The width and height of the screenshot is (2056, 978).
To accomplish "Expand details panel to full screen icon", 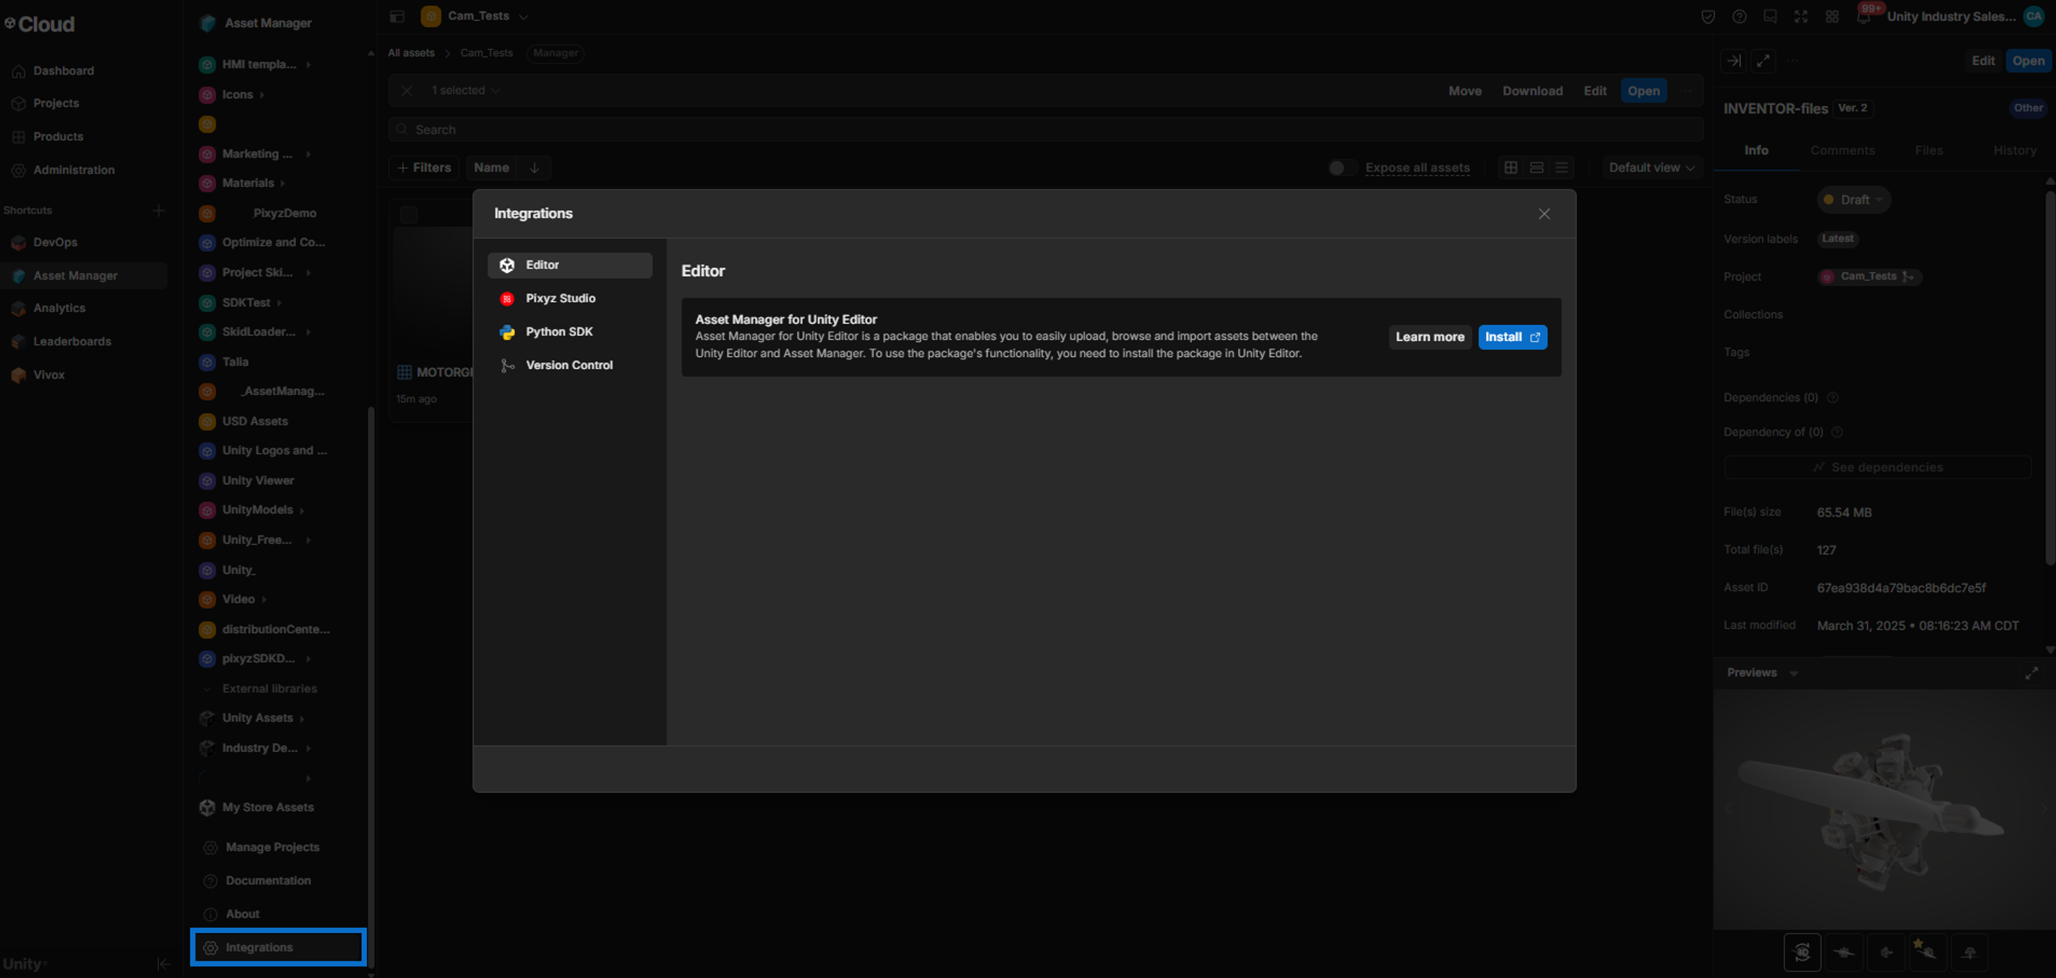I will [1763, 61].
